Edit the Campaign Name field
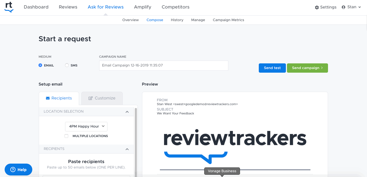 point(164,65)
